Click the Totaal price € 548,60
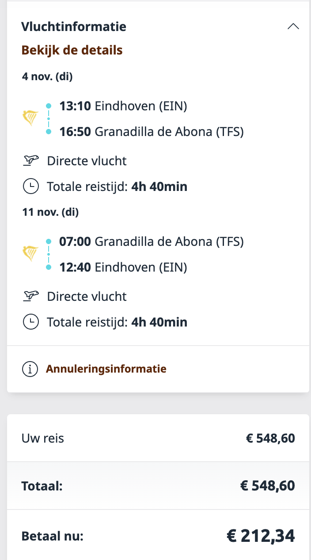 click(x=267, y=486)
